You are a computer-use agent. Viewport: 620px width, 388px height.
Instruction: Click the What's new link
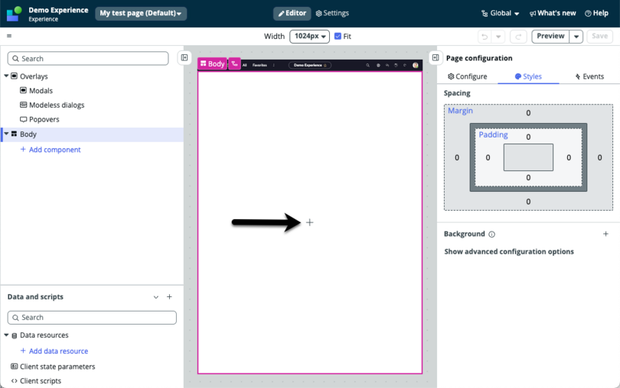[553, 13]
